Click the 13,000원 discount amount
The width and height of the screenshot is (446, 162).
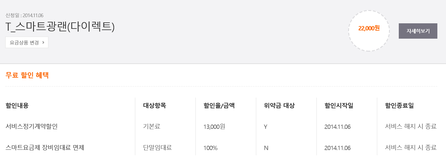click(x=214, y=126)
